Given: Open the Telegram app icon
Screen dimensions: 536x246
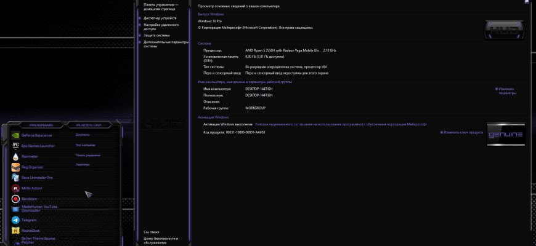Looking at the screenshot, I should (15, 220).
